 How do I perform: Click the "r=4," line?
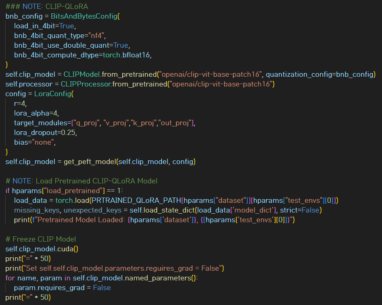pos(21,103)
